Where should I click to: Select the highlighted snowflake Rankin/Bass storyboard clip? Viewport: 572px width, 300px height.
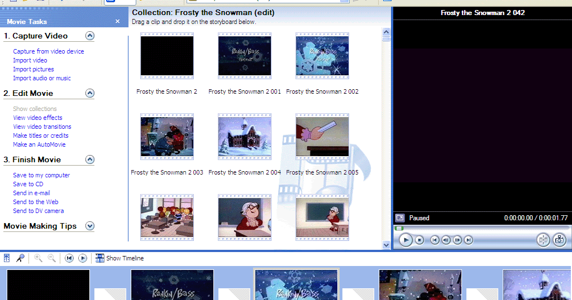[x=296, y=285]
